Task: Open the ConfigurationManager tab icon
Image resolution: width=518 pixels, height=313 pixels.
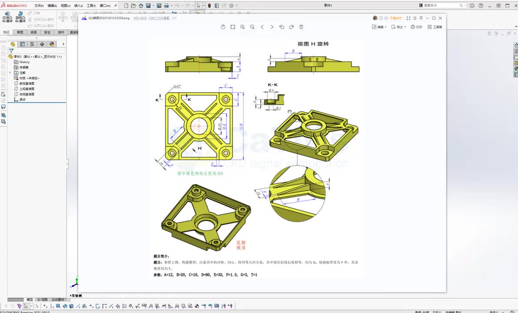Action: (x=32, y=44)
